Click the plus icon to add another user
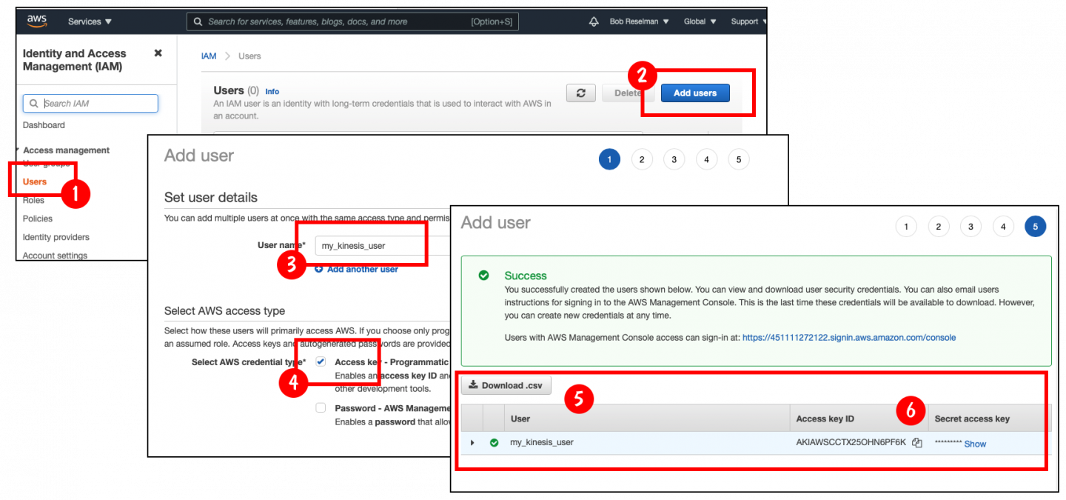This screenshot has height=500, width=1066. coord(319,269)
